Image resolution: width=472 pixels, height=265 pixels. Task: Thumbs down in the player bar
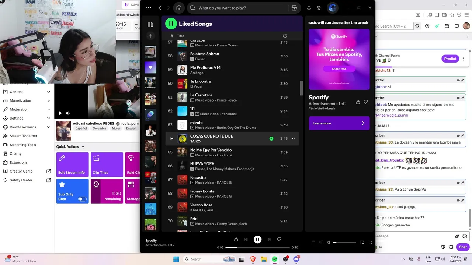click(x=279, y=240)
